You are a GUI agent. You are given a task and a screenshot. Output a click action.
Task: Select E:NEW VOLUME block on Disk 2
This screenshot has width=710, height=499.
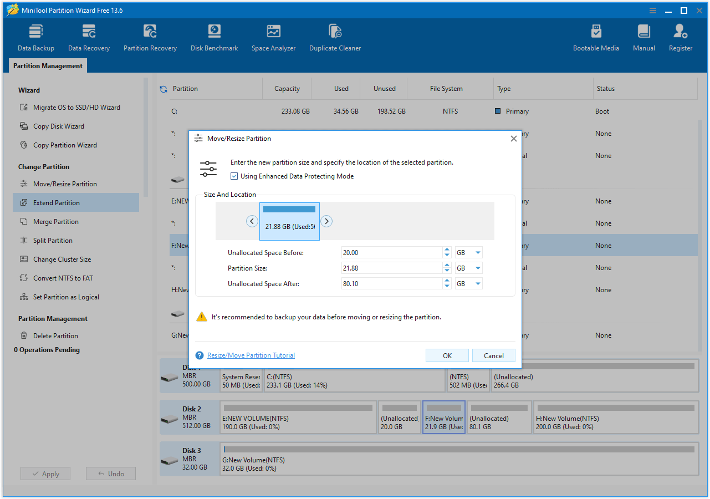pos(298,417)
